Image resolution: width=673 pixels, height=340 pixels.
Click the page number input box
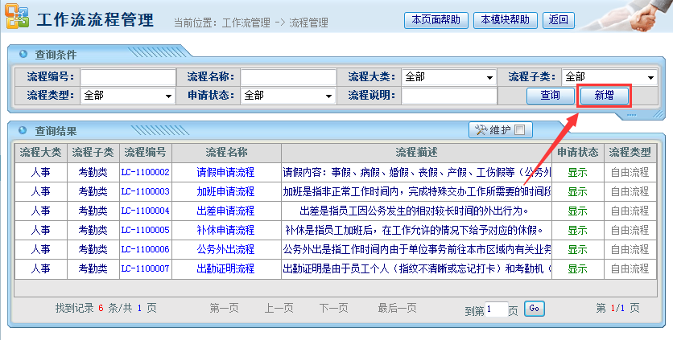(x=497, y=309)
